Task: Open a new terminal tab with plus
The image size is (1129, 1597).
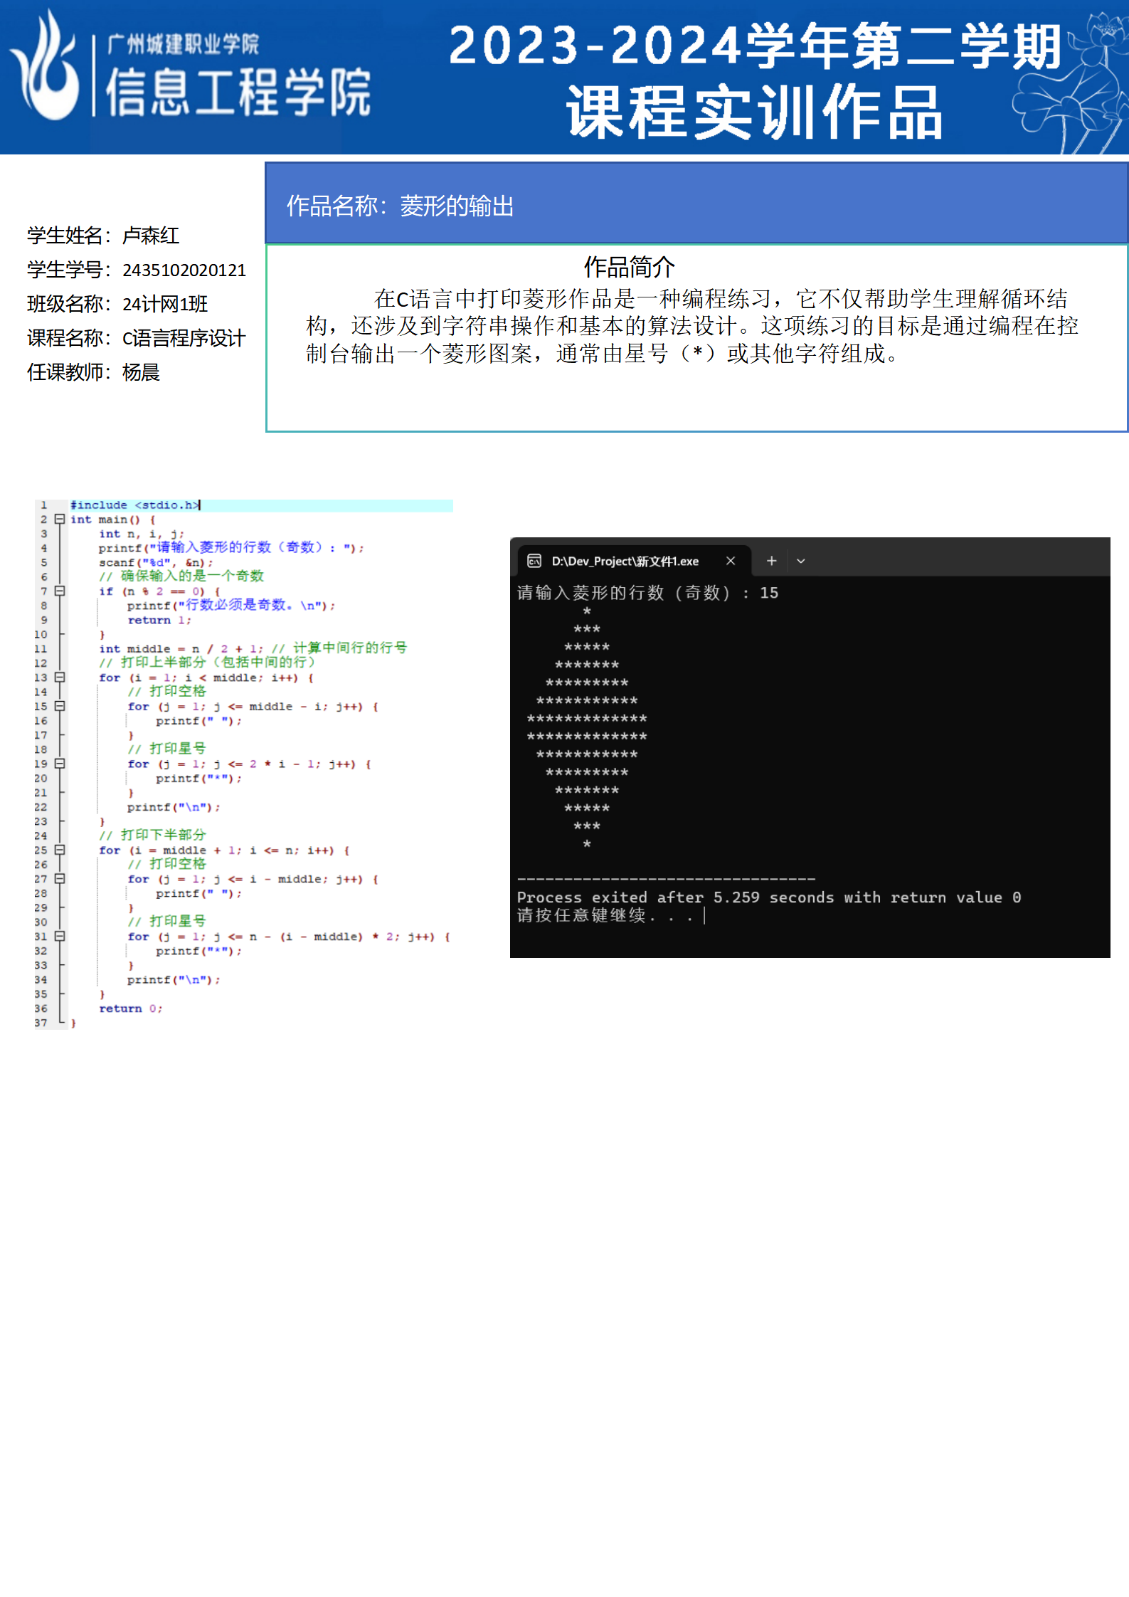Action: pos(771,561)
